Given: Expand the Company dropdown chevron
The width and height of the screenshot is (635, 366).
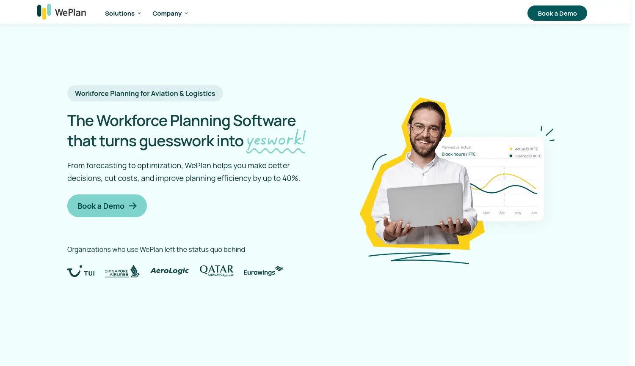Looking at the screenshot, I should 186,14.
